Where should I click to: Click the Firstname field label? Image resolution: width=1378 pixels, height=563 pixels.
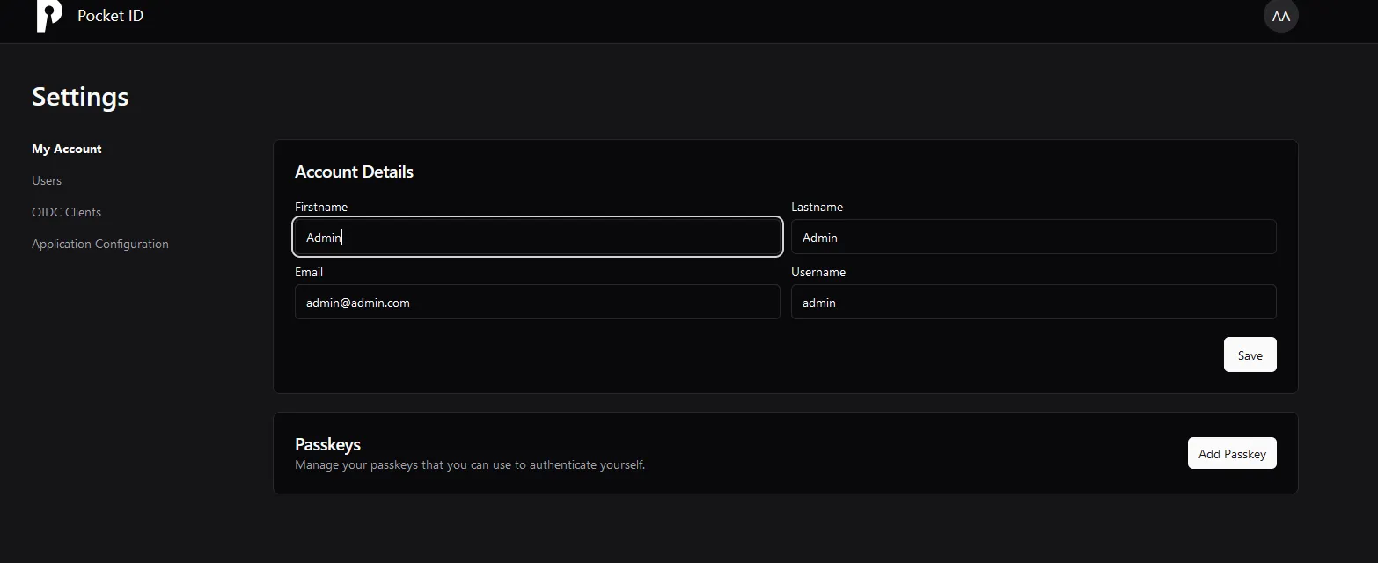(321, 208)
